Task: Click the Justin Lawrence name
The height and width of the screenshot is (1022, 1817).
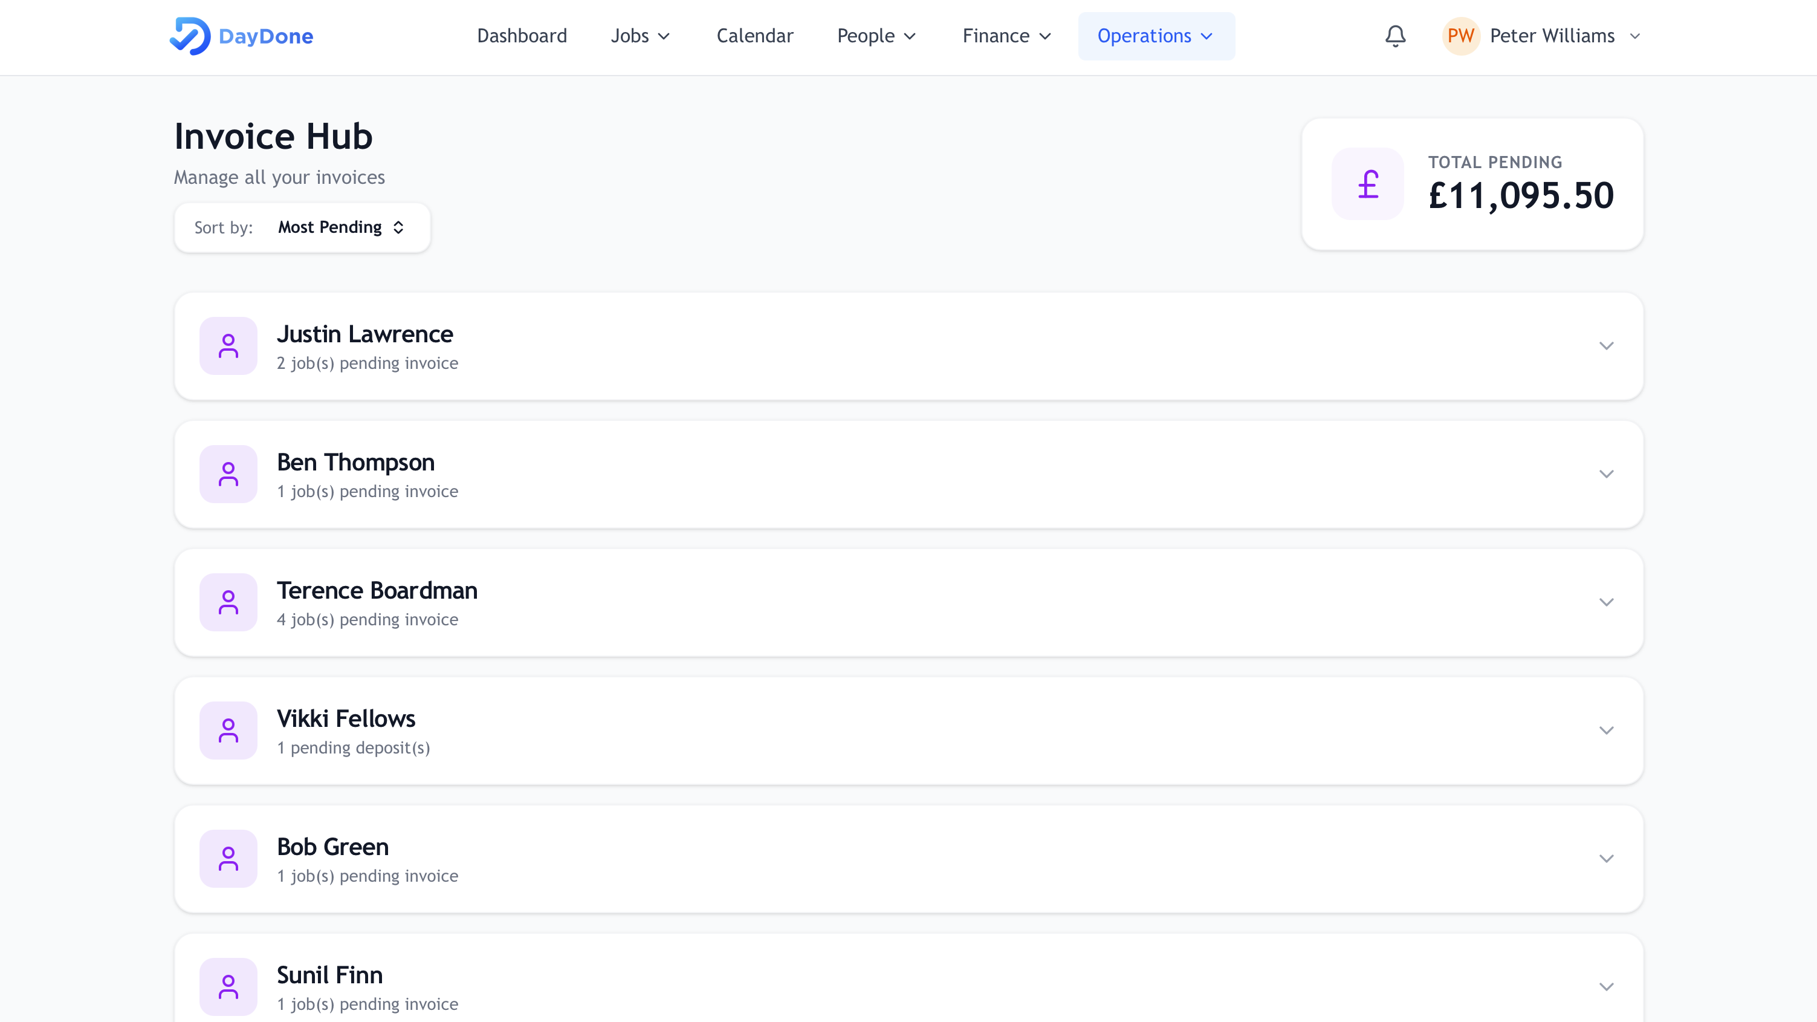Action: tap(364, 334)
